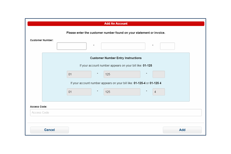231x154 pixels.
Task: Click the 01-125-4 bold sample text
Action: [x=140, y=83]
